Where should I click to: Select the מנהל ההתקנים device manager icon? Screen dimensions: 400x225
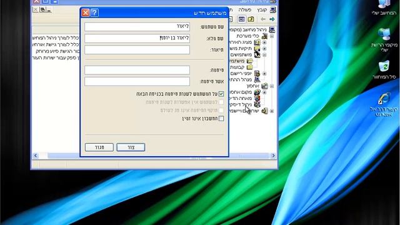(257, 79)
